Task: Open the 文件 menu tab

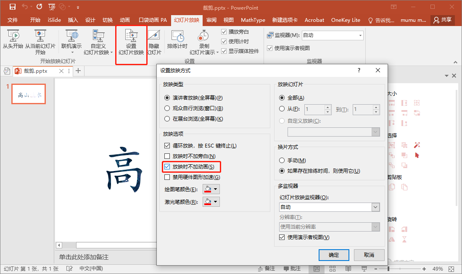Action: (x=12, y=20)
